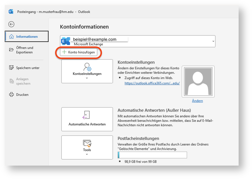Click the Automatische Antworten button label
252x179 pixels.
pyautogui.click(x=87, y=124)
